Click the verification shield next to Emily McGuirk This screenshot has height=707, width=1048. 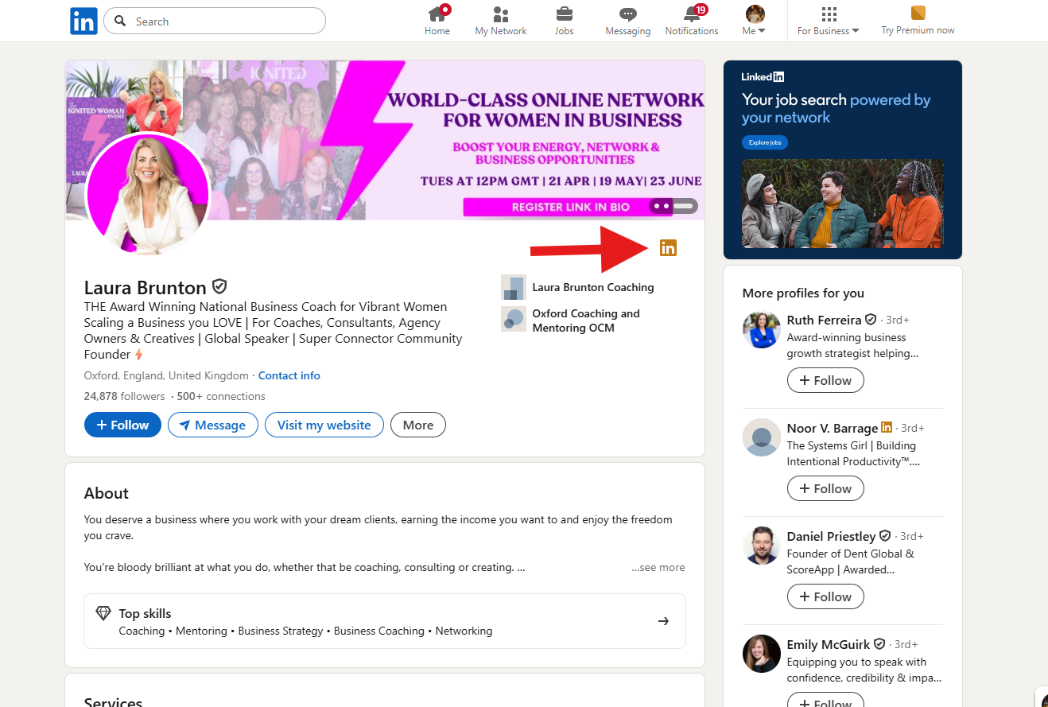pyautogui.click(x=879, y=644)
